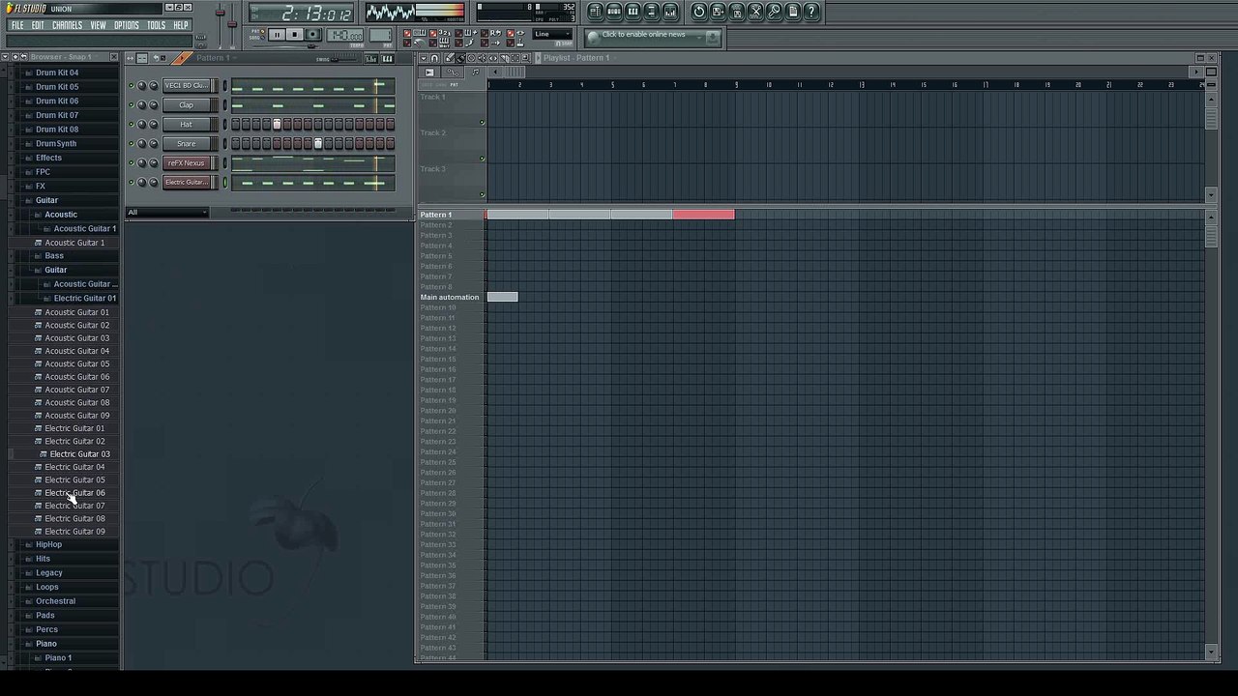Click the reFX Nexus channel button
Image resolution: width=1238 pixels, height=696 pixels.
(x=187, y=162)
